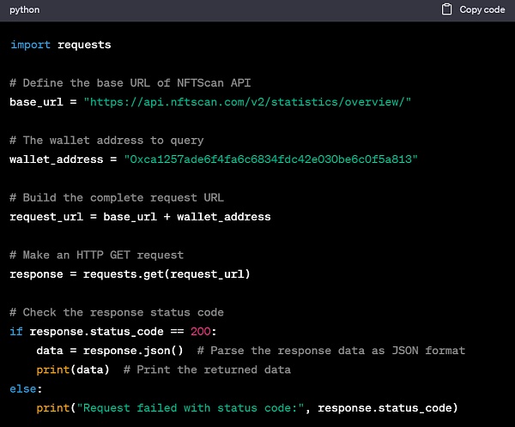Click the python language label

(25, 9)
